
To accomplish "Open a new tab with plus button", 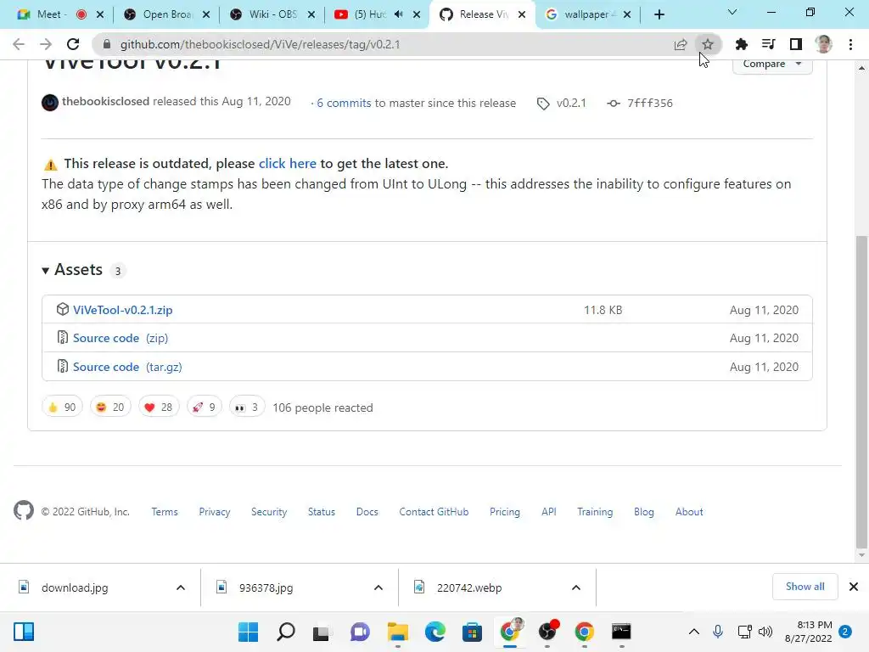I will point(659,14).
